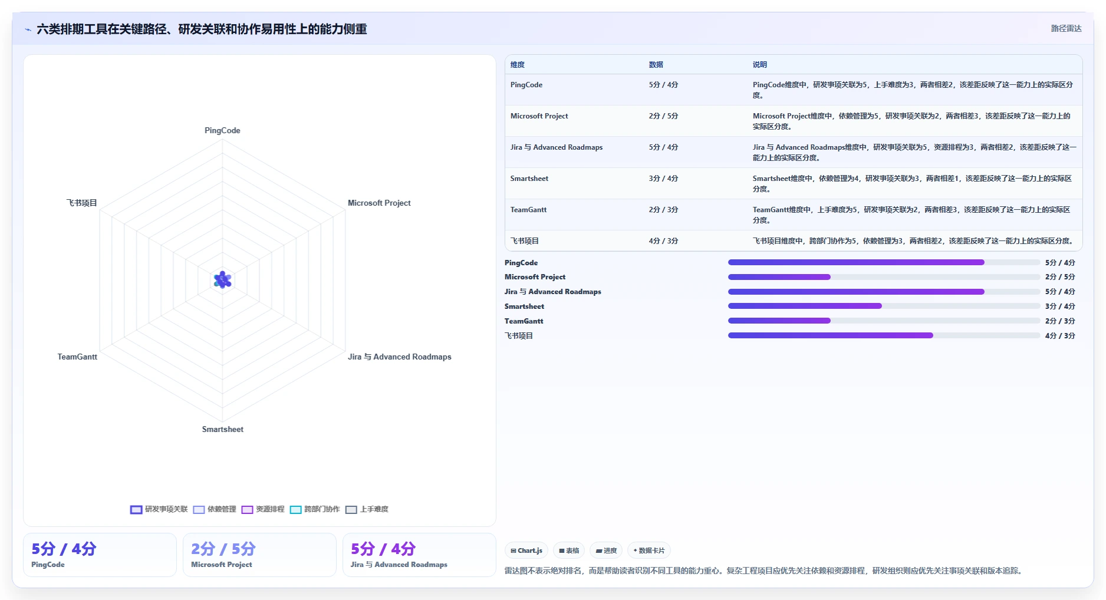Image resolution: width=1106 pixels, height=600 pixels.
Task: Click the Smartsheet name in the progress list
Action: pyautogui.click(x=524, y=306)
